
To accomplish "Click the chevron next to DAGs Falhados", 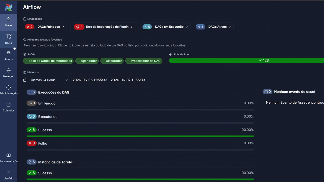I will 63,27.
